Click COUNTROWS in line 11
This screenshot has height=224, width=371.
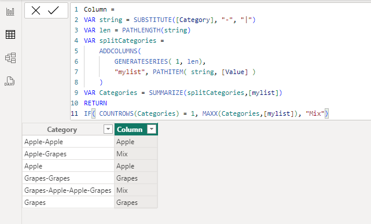[116, 113]
